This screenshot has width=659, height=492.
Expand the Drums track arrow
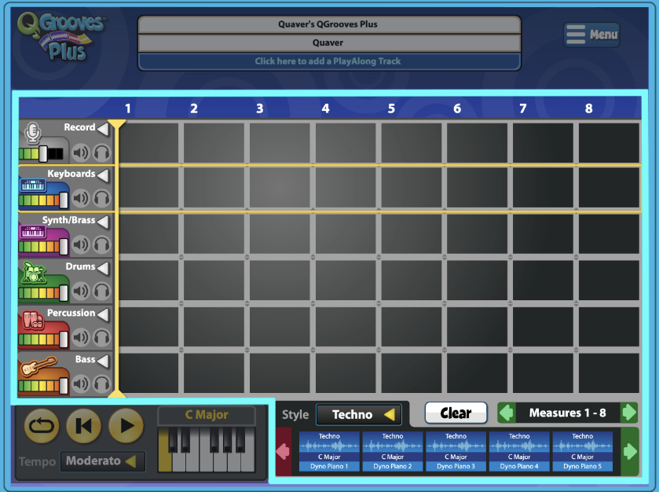click(x=103, y=267)
